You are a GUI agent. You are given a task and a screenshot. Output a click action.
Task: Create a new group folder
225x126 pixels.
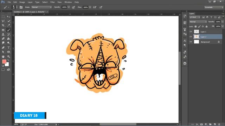210,124
